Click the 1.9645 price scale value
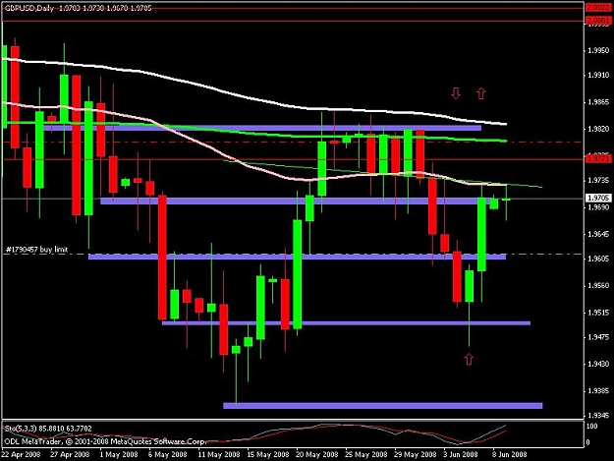The image size is (614, 461). pos(598,234)
